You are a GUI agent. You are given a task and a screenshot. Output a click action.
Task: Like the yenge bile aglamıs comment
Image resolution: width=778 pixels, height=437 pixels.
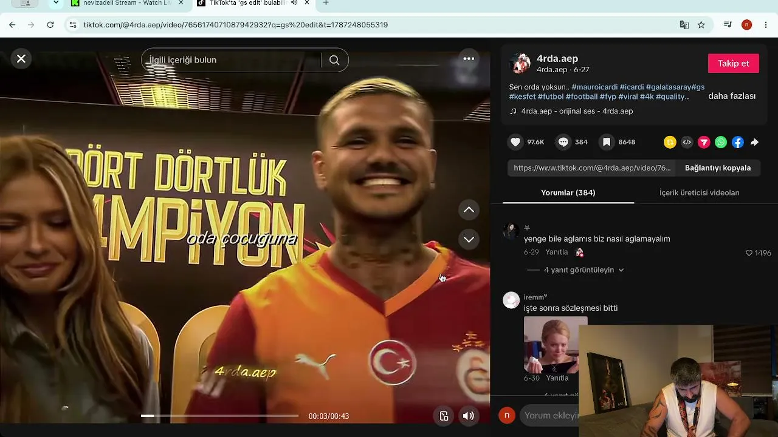pos(749,253)
